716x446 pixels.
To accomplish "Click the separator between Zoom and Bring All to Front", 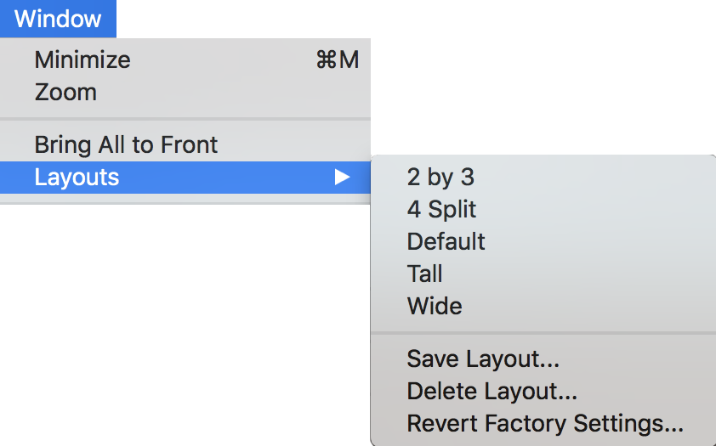I will point(185,119).
